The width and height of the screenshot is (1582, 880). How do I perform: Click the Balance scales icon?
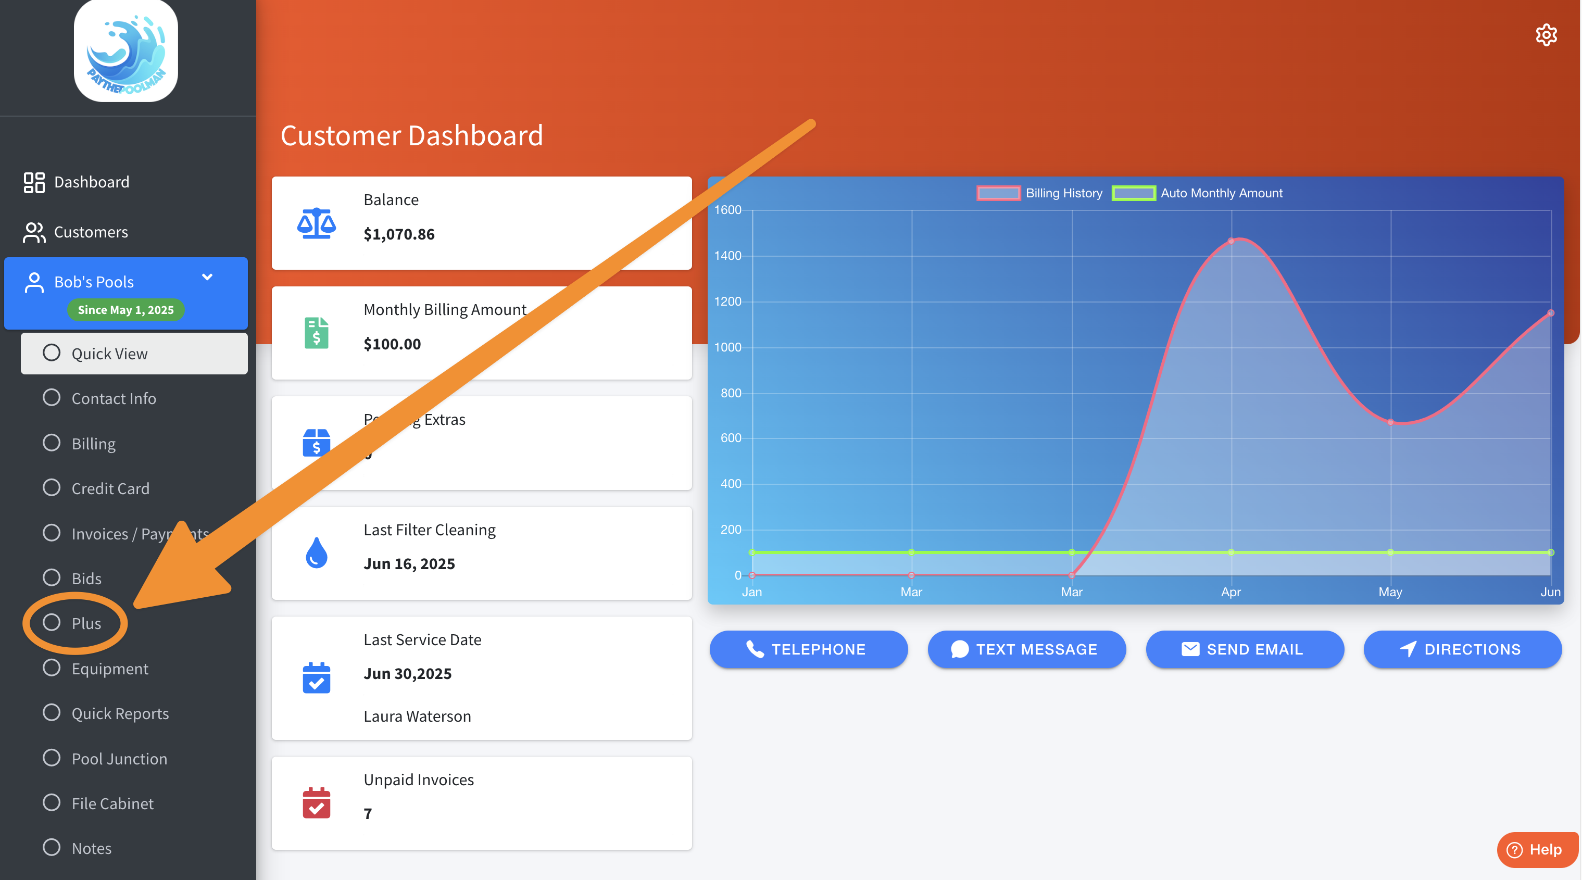tap(316, 223)
